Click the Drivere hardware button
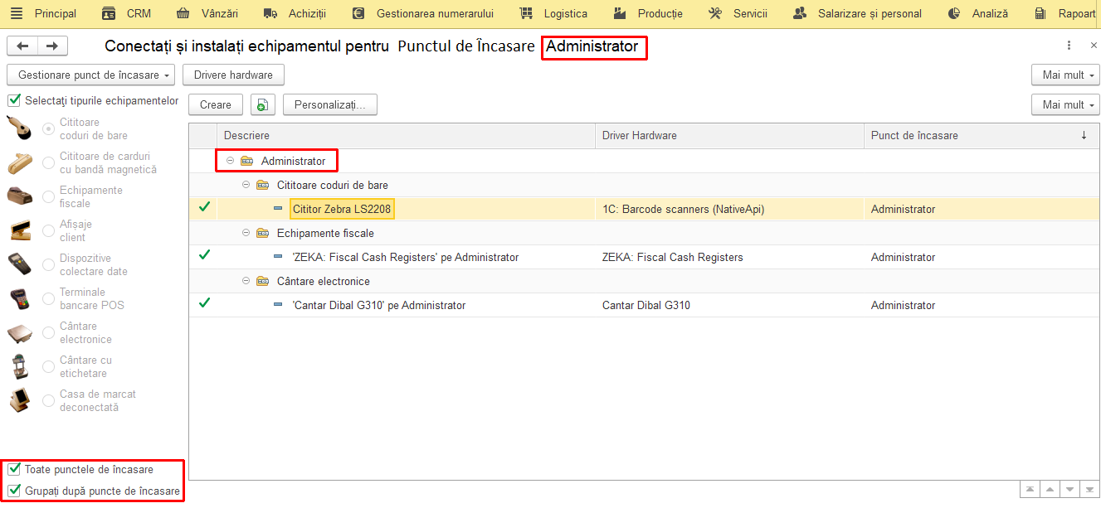The height and width of the screenshot is (508, 1101). click(233, 75)
